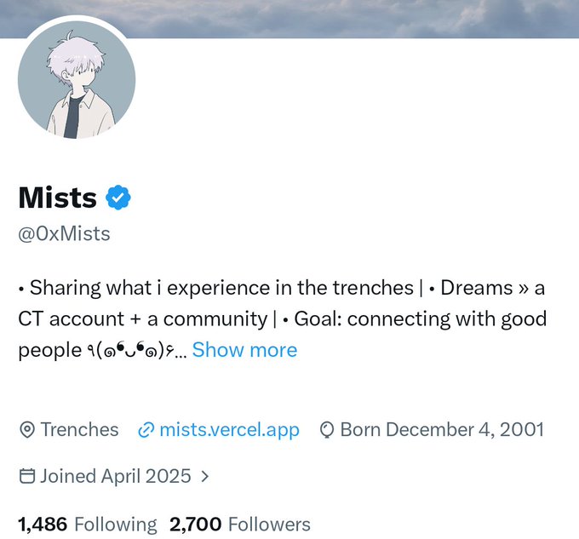
Task: Click the calendar icon next to Joined April 2025
Action: (x=27, y=476)
